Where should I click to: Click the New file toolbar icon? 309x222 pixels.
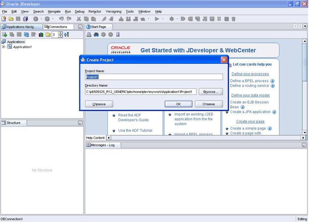pos(4,19)
